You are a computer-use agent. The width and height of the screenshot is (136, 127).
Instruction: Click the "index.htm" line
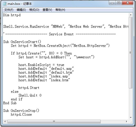tap(44, 80)
